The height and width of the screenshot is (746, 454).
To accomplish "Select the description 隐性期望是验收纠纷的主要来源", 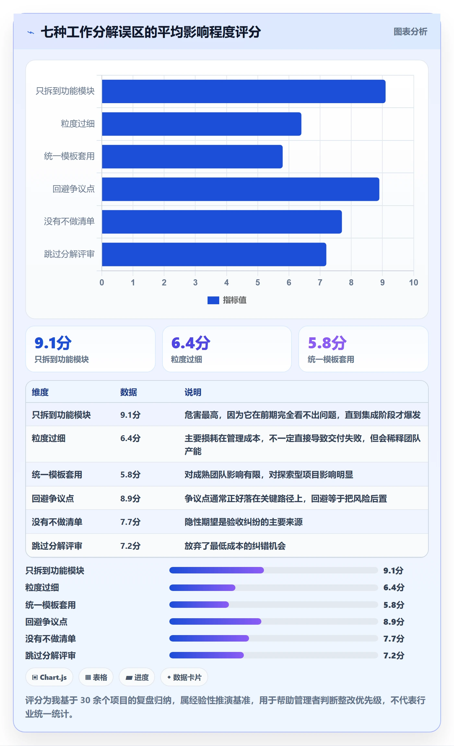I will [x=244, y=522].
